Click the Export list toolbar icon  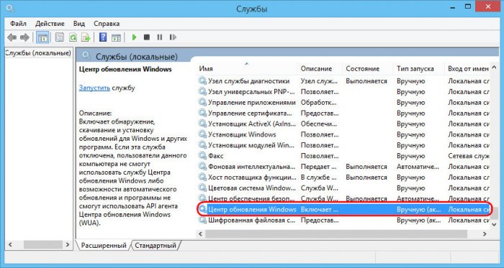pyautogui.click(x=86, y=37)
